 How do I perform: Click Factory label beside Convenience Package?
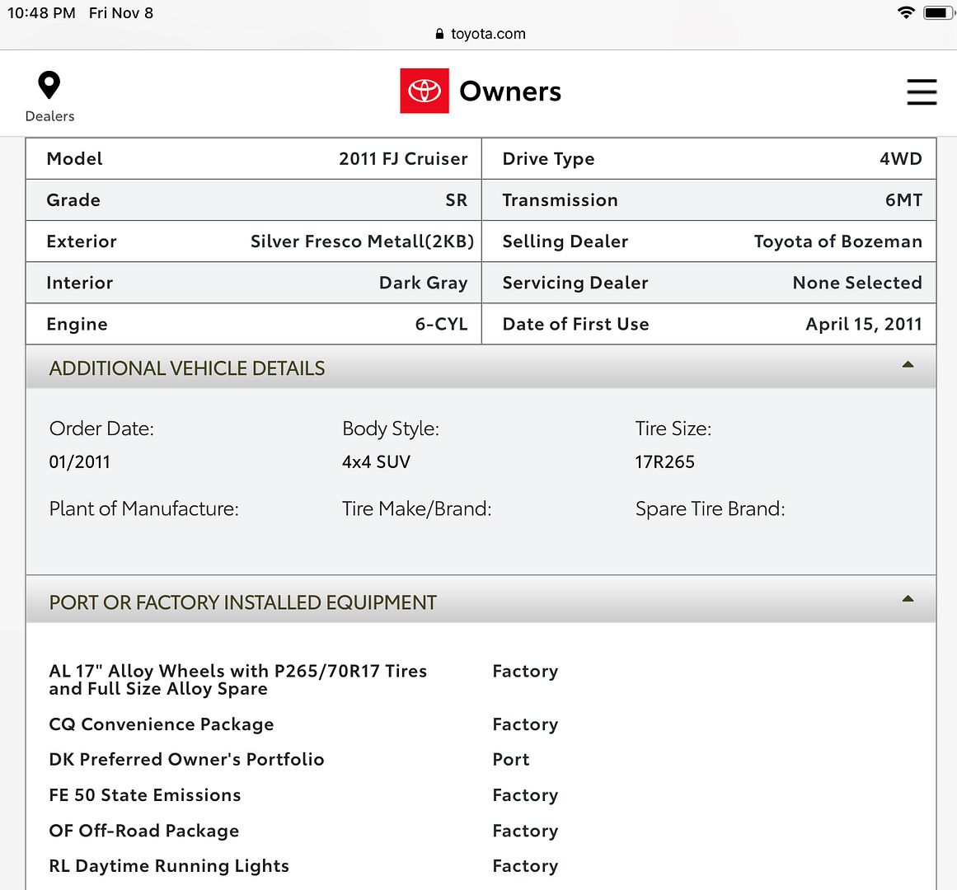526,724
